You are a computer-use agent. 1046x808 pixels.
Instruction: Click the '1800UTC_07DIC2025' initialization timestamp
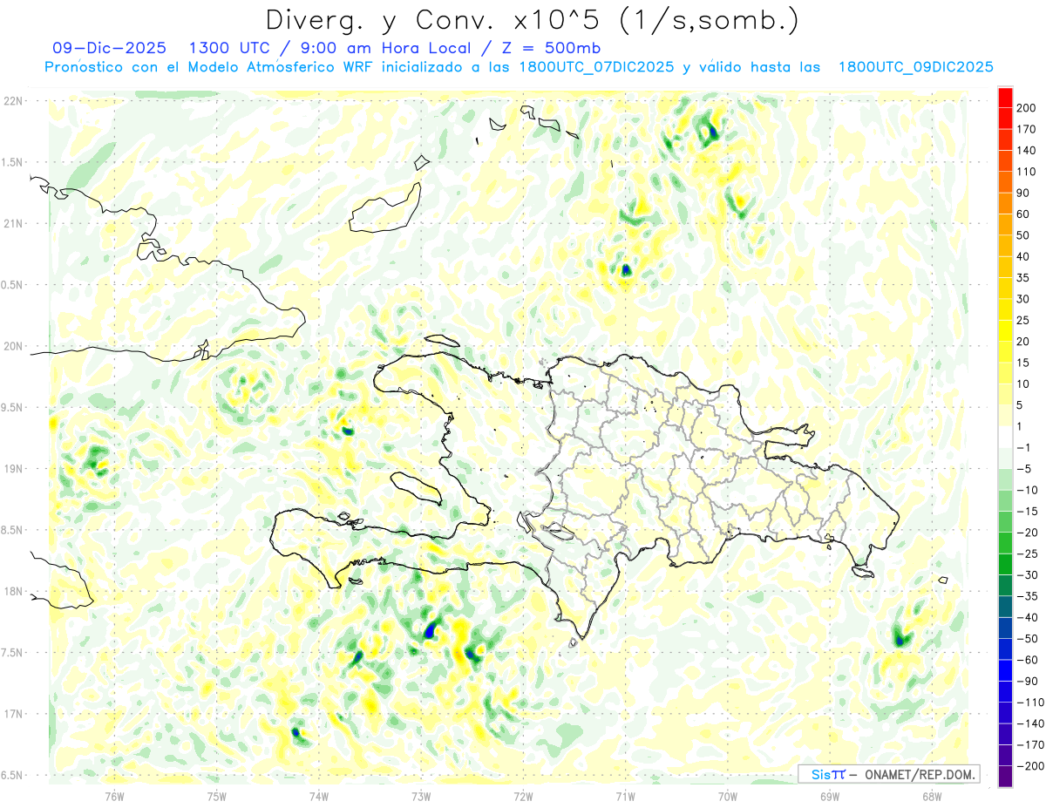(x=594, y=67)
